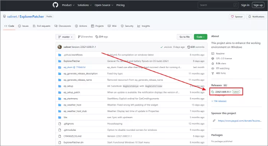Open the ExplorerPatcher repository link
The height and width of the screenshot is (146, 268).
click(32, 16)
